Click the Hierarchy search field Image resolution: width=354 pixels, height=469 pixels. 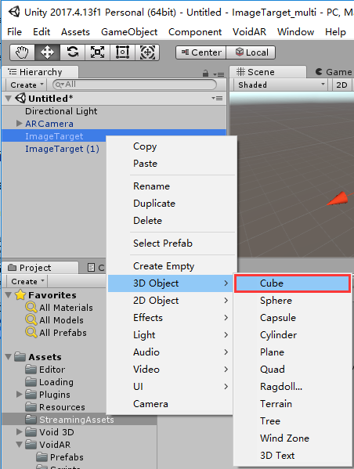pyautogui.click(x=135, y=85)
